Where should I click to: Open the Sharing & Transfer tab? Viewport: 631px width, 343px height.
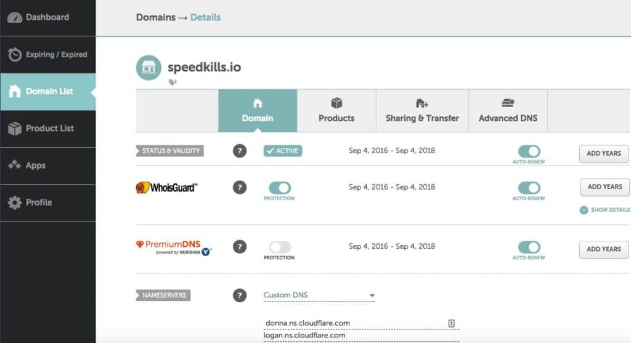[422, 111]
